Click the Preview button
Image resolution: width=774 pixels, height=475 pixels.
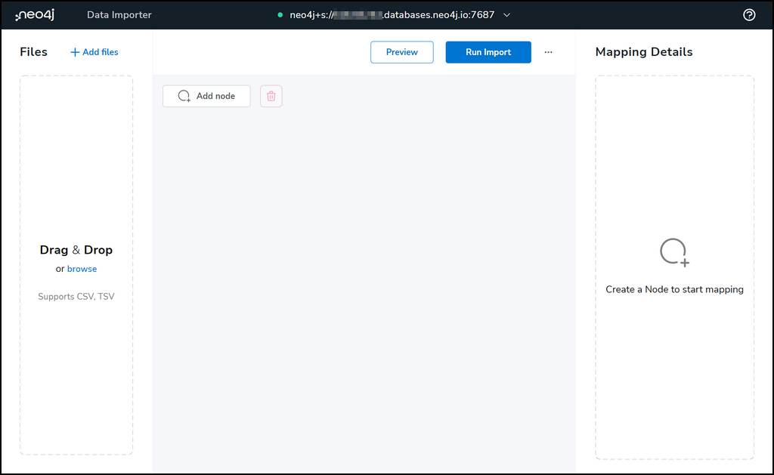401,52
